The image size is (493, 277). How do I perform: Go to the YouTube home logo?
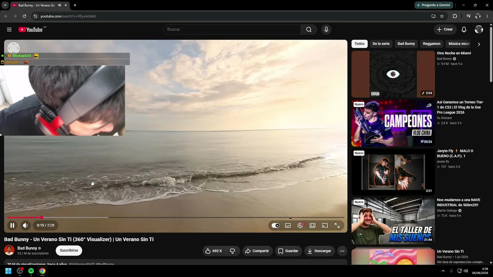(30, 30)
